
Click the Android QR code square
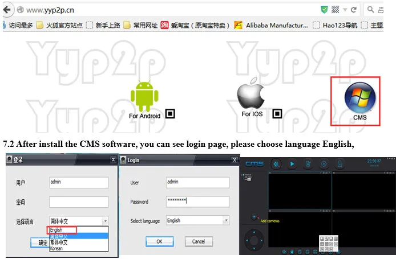coord(170,114)
